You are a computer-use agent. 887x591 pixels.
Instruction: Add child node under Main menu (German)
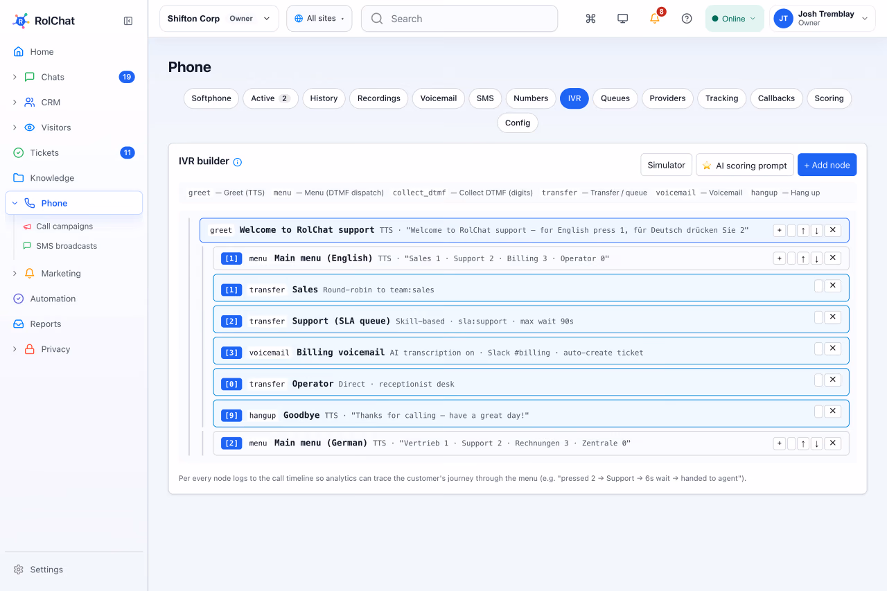tap(780, 443)
